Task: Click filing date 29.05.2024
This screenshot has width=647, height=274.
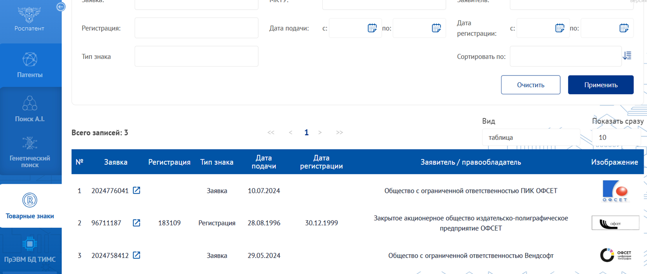Action: [264, 256]
